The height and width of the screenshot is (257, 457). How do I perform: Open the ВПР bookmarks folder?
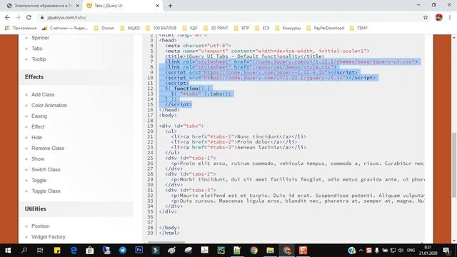pos(241,28)
